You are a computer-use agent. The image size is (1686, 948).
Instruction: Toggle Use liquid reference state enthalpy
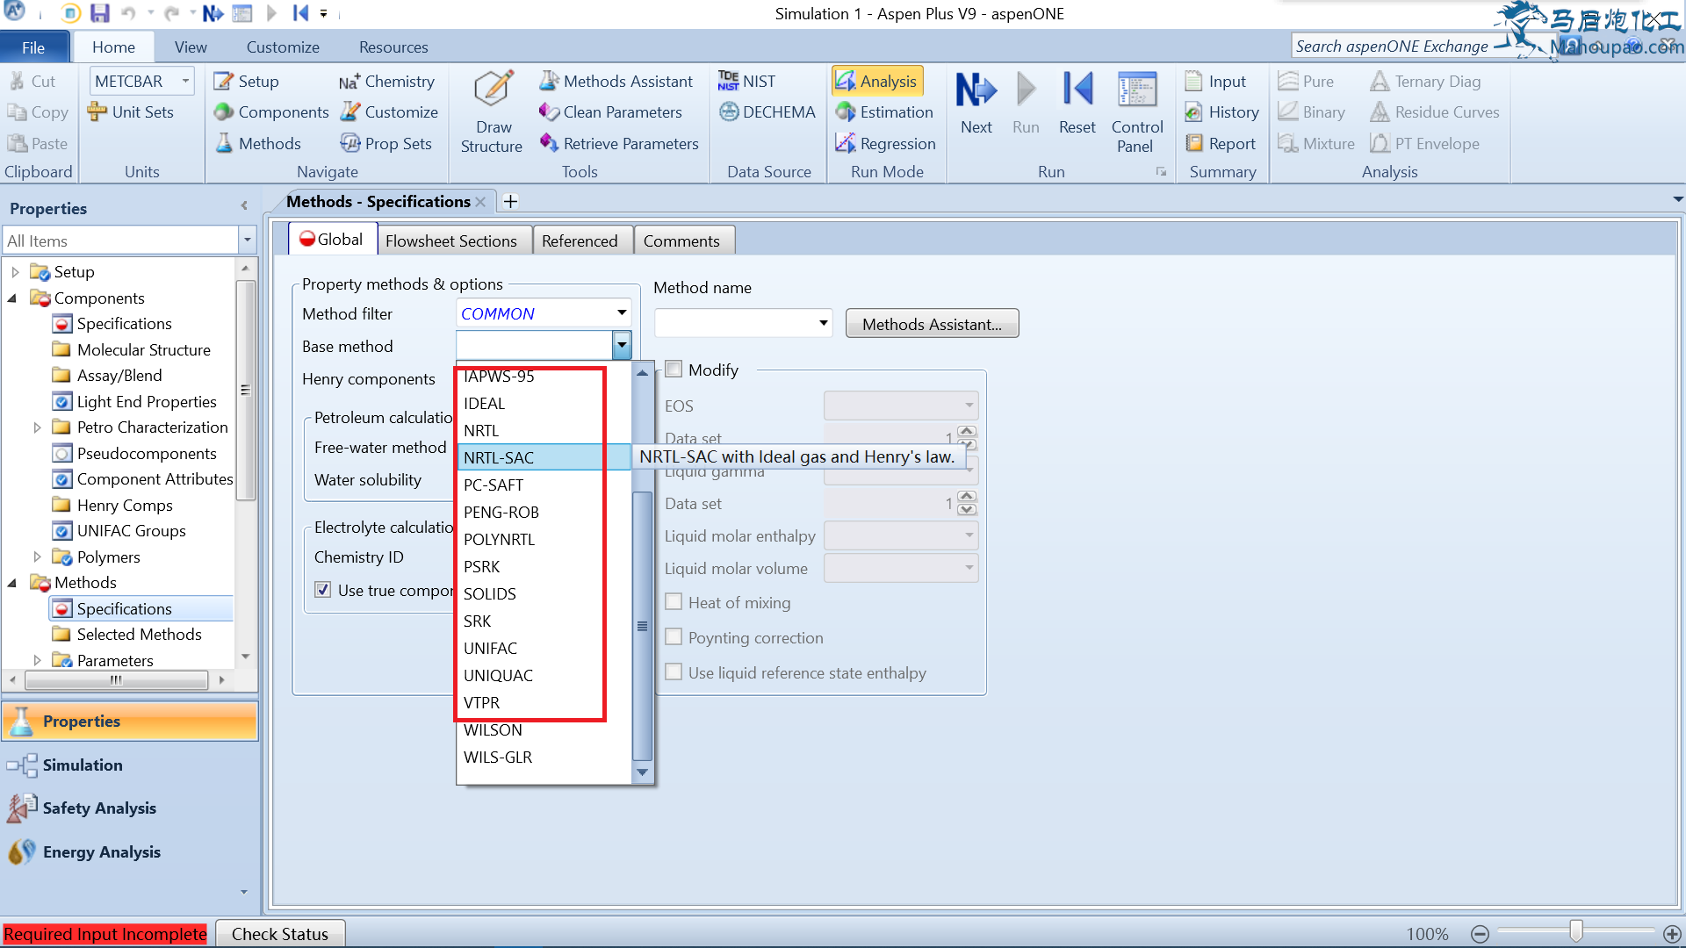pyautogui.click(x=674, y=672)
